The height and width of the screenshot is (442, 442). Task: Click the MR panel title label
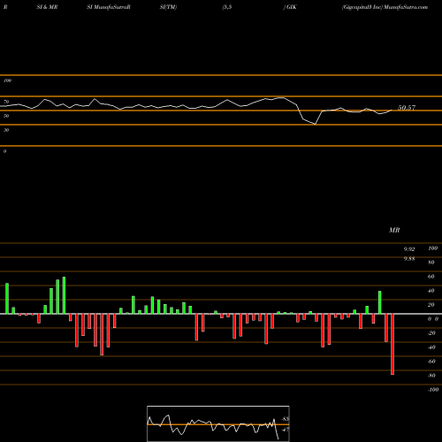pyautogui.click(x=394, y=230)
